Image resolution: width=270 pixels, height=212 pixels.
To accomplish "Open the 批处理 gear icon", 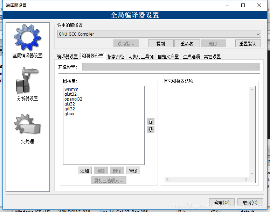I will coord(27,124).
